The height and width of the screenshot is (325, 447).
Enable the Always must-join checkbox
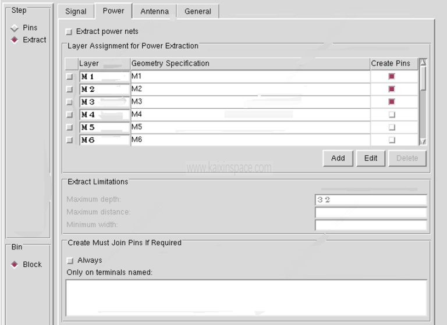tap(70, 261)
